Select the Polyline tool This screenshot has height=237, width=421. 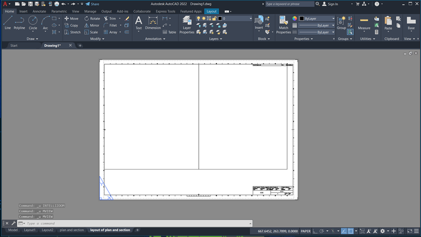(19, 23)
